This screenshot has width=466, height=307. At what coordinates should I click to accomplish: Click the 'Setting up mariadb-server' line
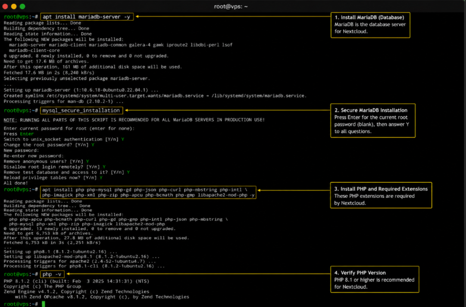81,90
